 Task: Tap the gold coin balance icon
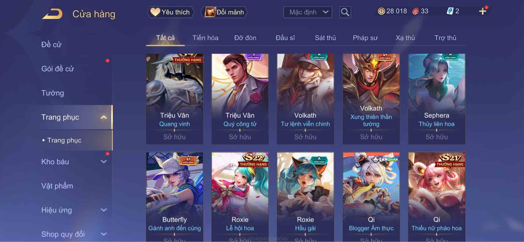[381, 11]
